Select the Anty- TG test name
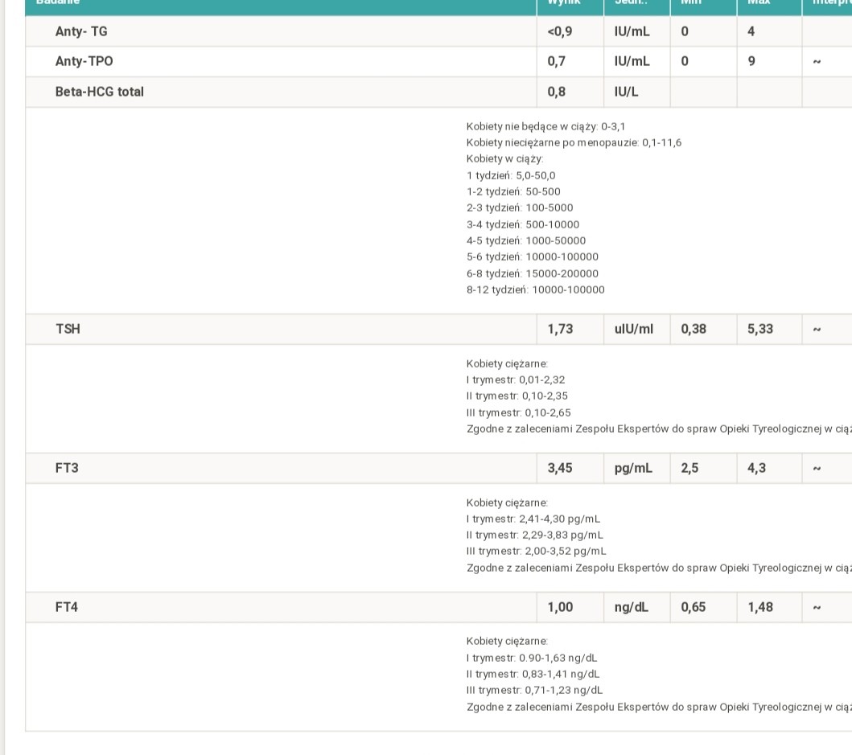852x755 pixels. [x=81, y=32]
